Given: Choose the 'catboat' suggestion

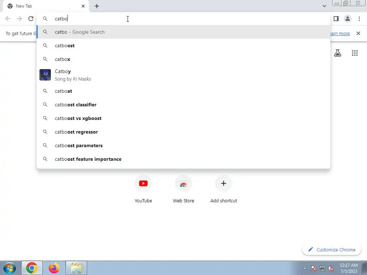Looking at the screenshot, I should (183, 91).
